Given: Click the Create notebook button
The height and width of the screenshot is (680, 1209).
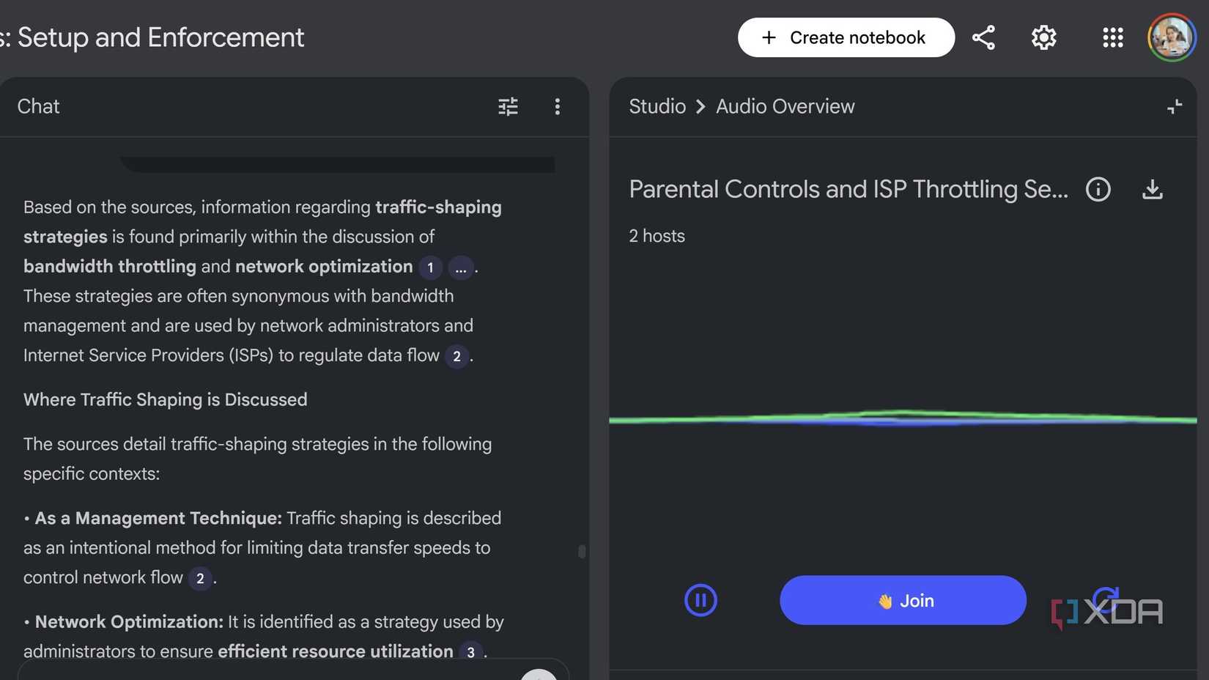Looking at the screenshot, I should click(846, 37).
